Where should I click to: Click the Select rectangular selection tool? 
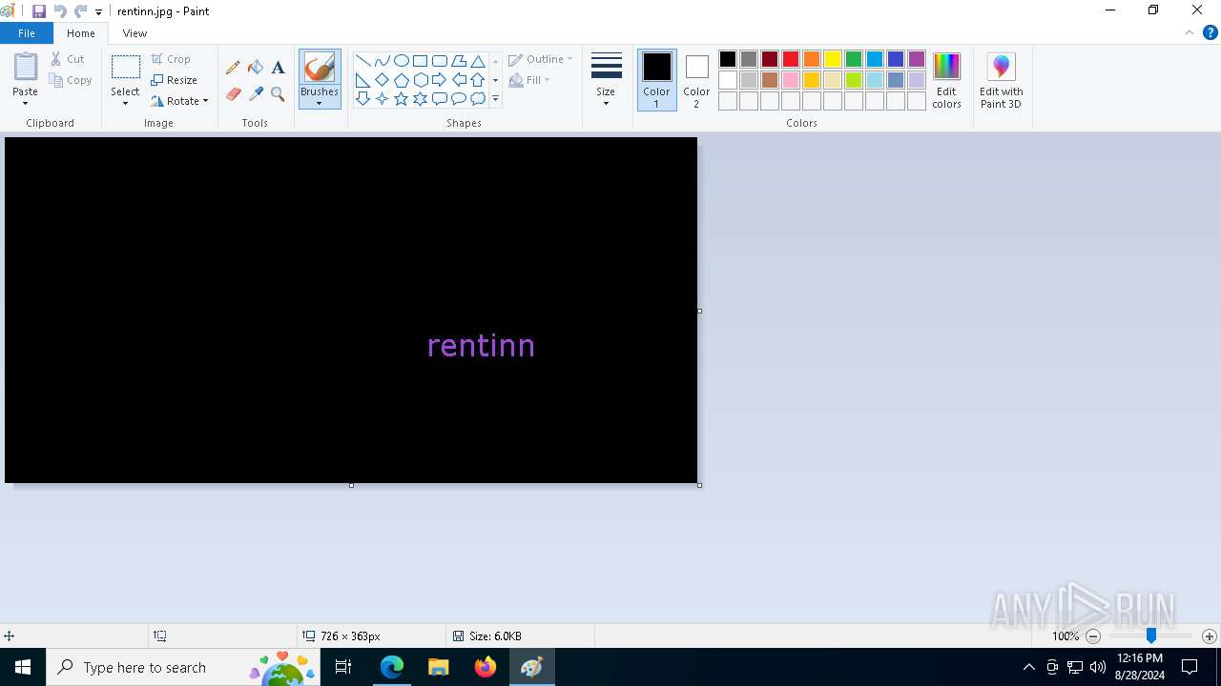[x=125, y=67]
